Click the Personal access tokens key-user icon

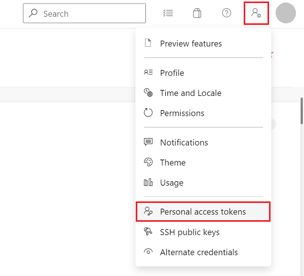tap(148, 211)
